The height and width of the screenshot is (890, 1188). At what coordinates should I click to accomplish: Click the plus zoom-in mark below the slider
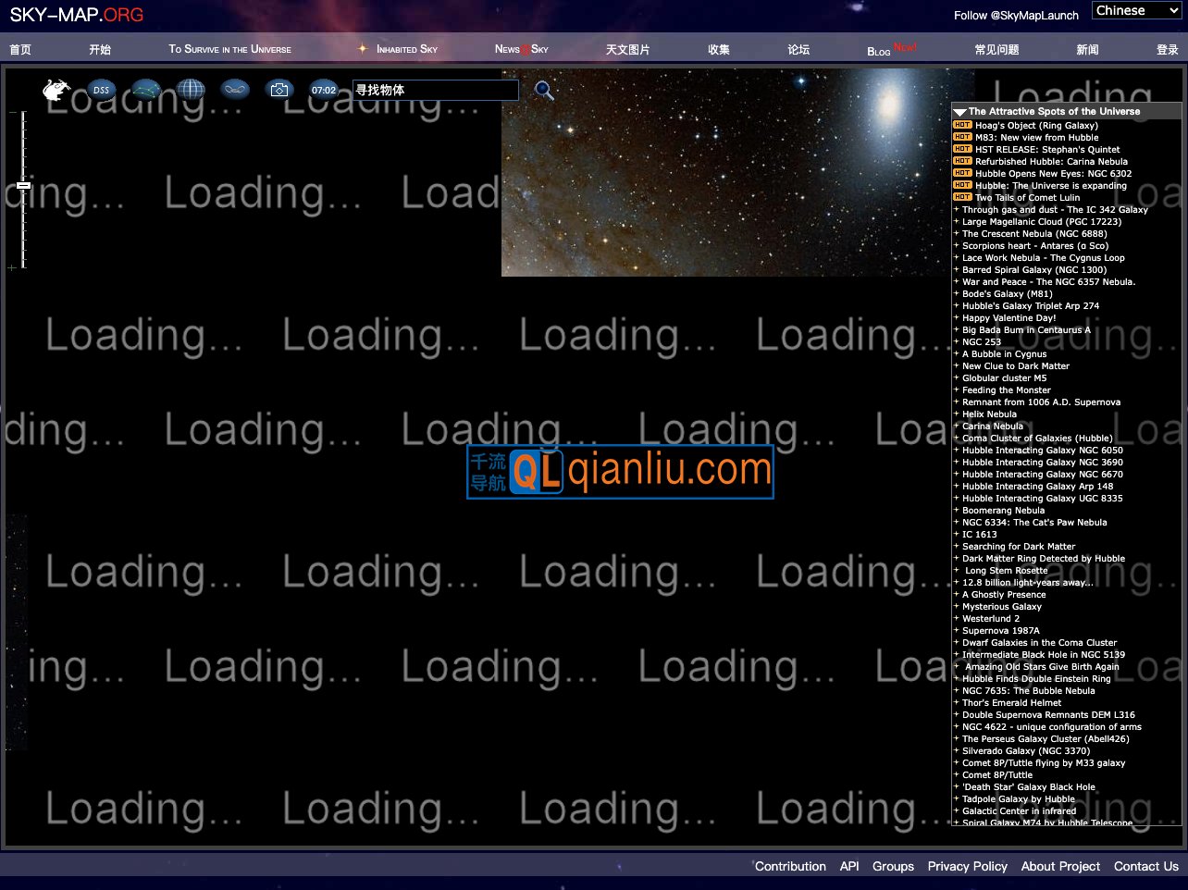(x=12, y=268)
